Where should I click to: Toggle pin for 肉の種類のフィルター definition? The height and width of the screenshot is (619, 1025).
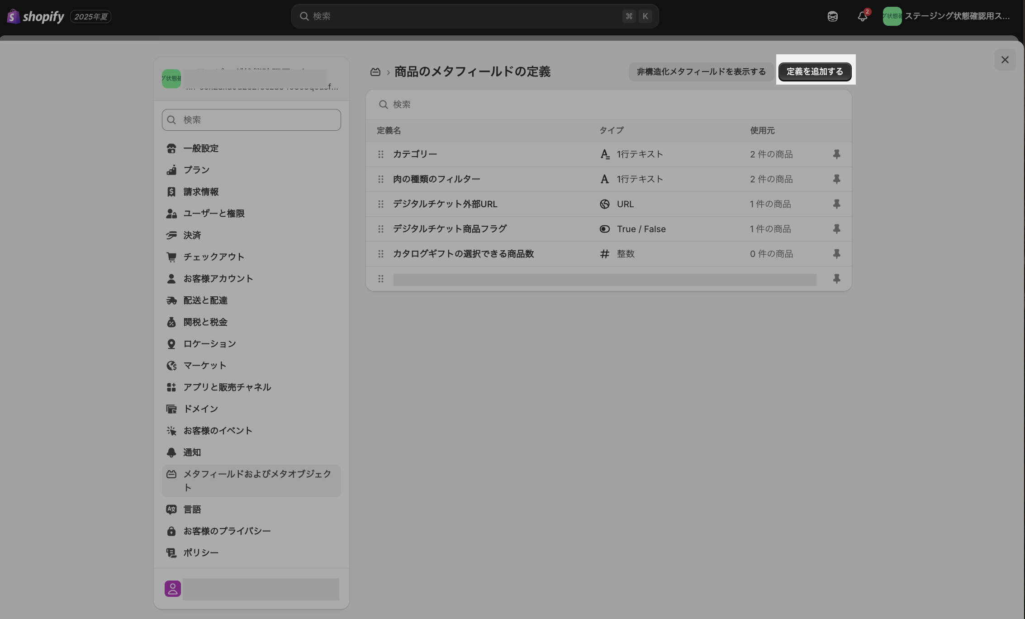click(x=836, y=179)
